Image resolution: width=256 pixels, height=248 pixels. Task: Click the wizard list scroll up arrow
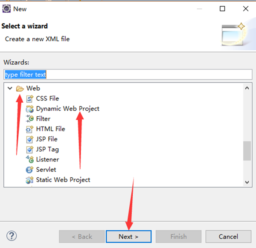[x=247, y=88]
